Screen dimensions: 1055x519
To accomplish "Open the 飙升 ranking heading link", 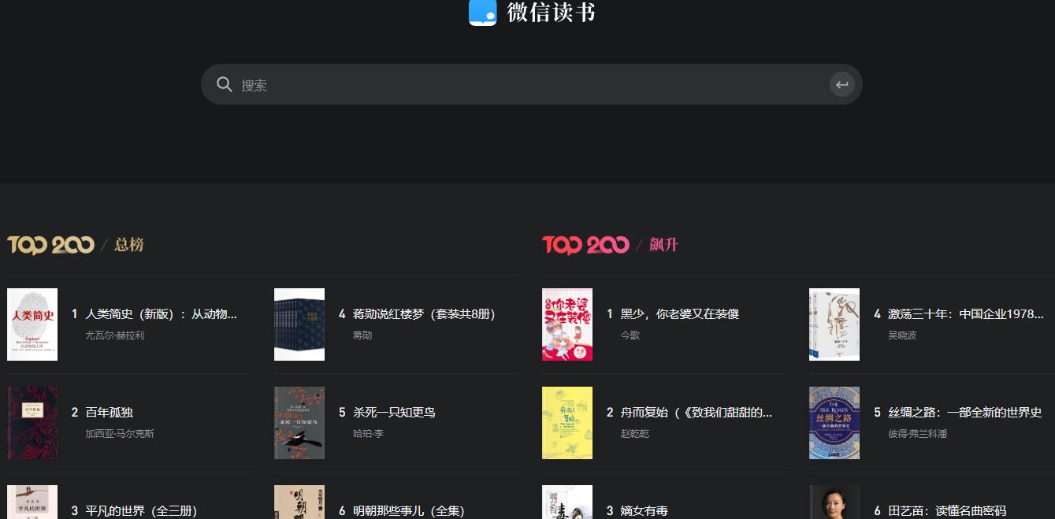I will (663, 245).
